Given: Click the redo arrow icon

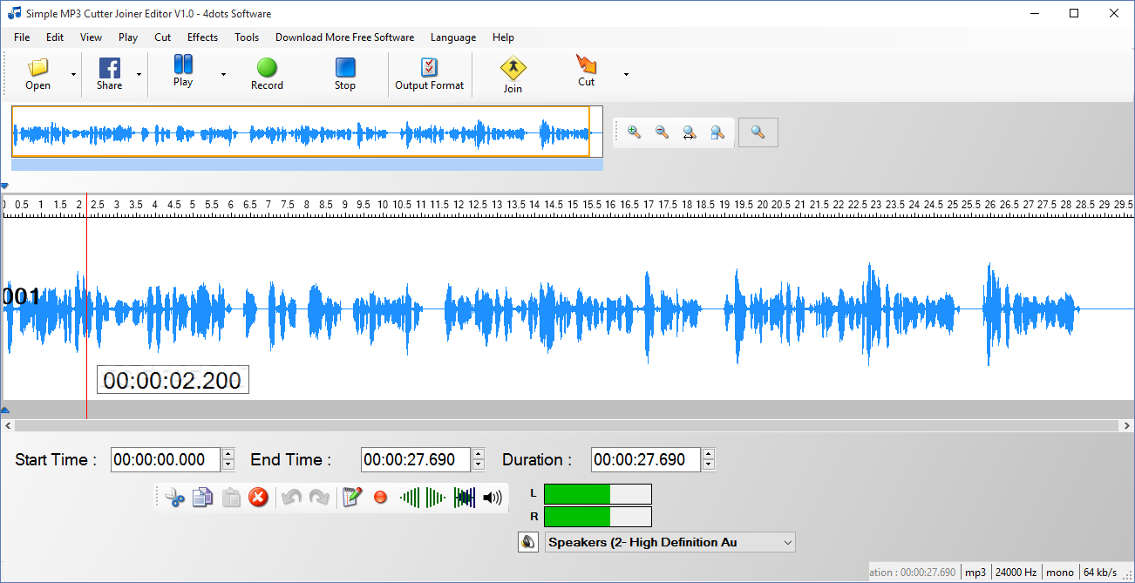Looking at the screenshot, I should coord(320,498).
